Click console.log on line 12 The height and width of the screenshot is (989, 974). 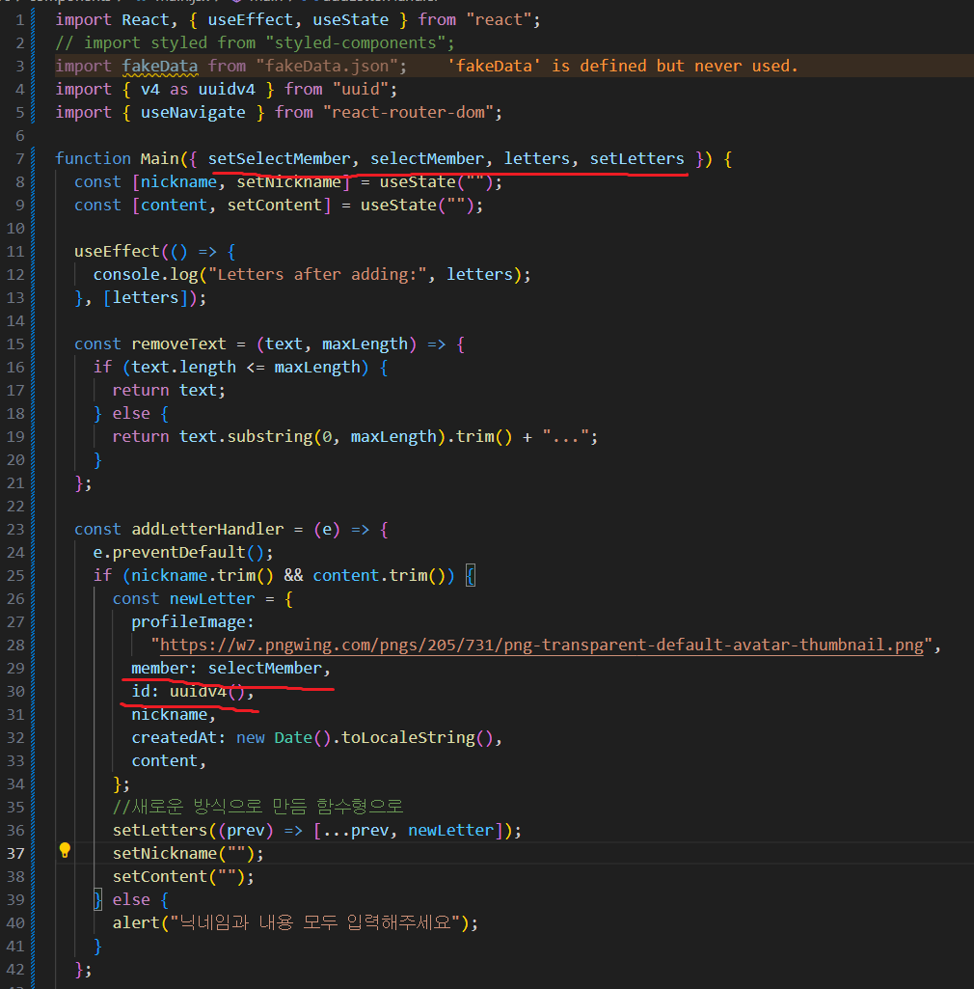pyautogui.click(x=145, y=274)
